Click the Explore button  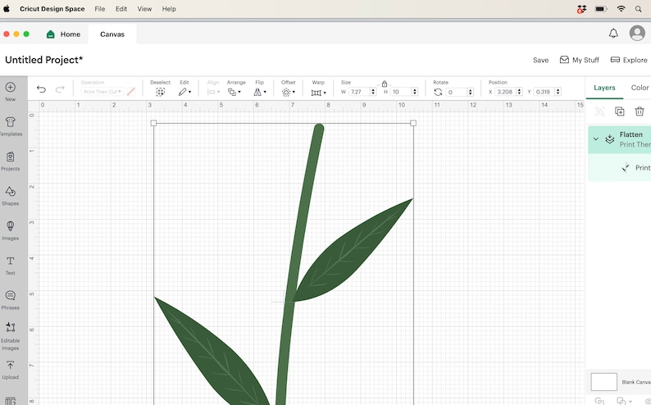click(629, 60)
